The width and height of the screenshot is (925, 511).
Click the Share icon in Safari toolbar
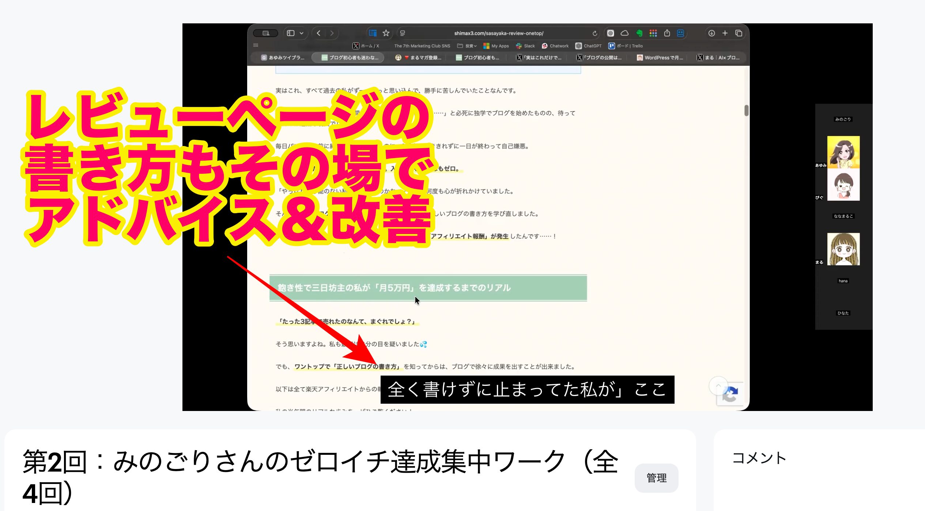point(667,33)
